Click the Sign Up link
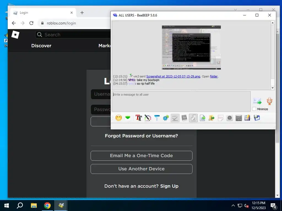The image size is (282, 211). 169,186
